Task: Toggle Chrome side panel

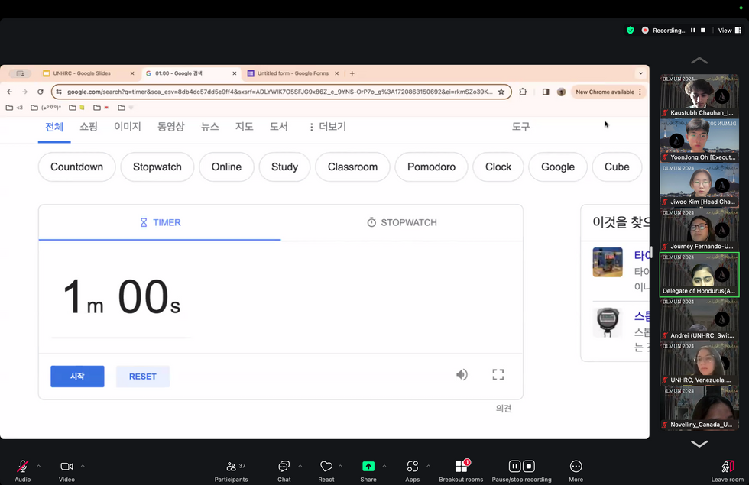Action: 546,92
